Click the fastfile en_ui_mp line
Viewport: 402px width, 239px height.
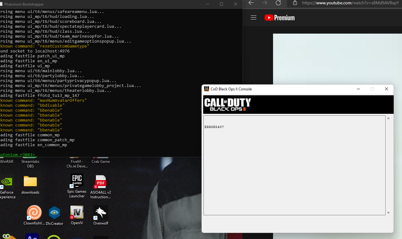click(29, 61)
